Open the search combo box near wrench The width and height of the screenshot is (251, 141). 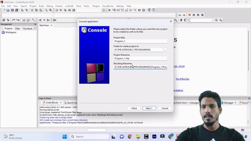click(202, 20)
